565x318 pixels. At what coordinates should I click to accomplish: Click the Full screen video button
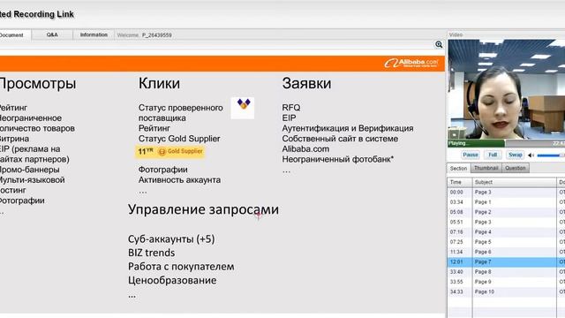493,155
